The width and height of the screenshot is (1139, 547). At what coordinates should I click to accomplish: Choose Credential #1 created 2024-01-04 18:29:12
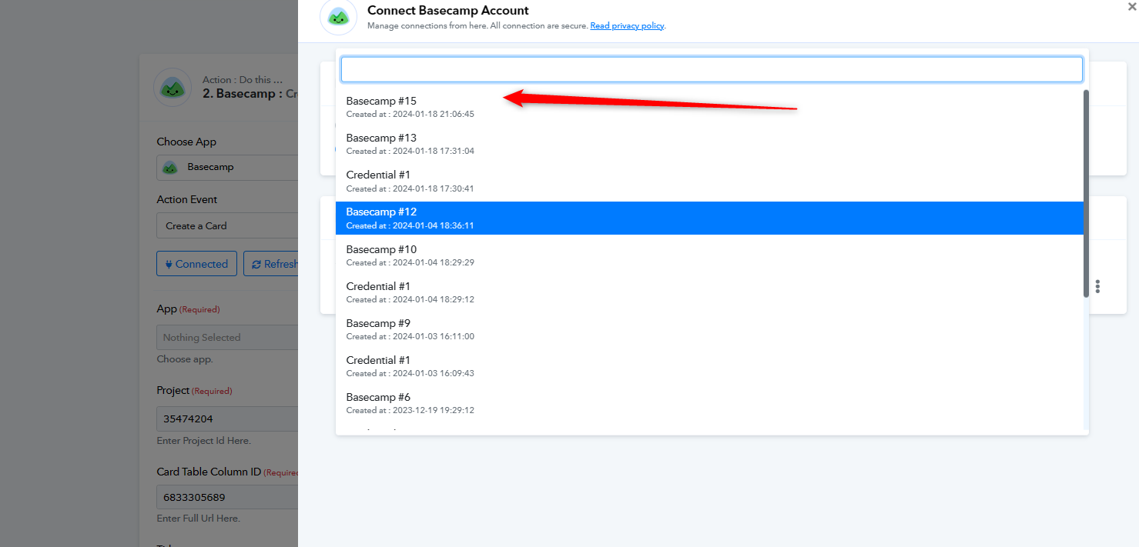[709, 292]
